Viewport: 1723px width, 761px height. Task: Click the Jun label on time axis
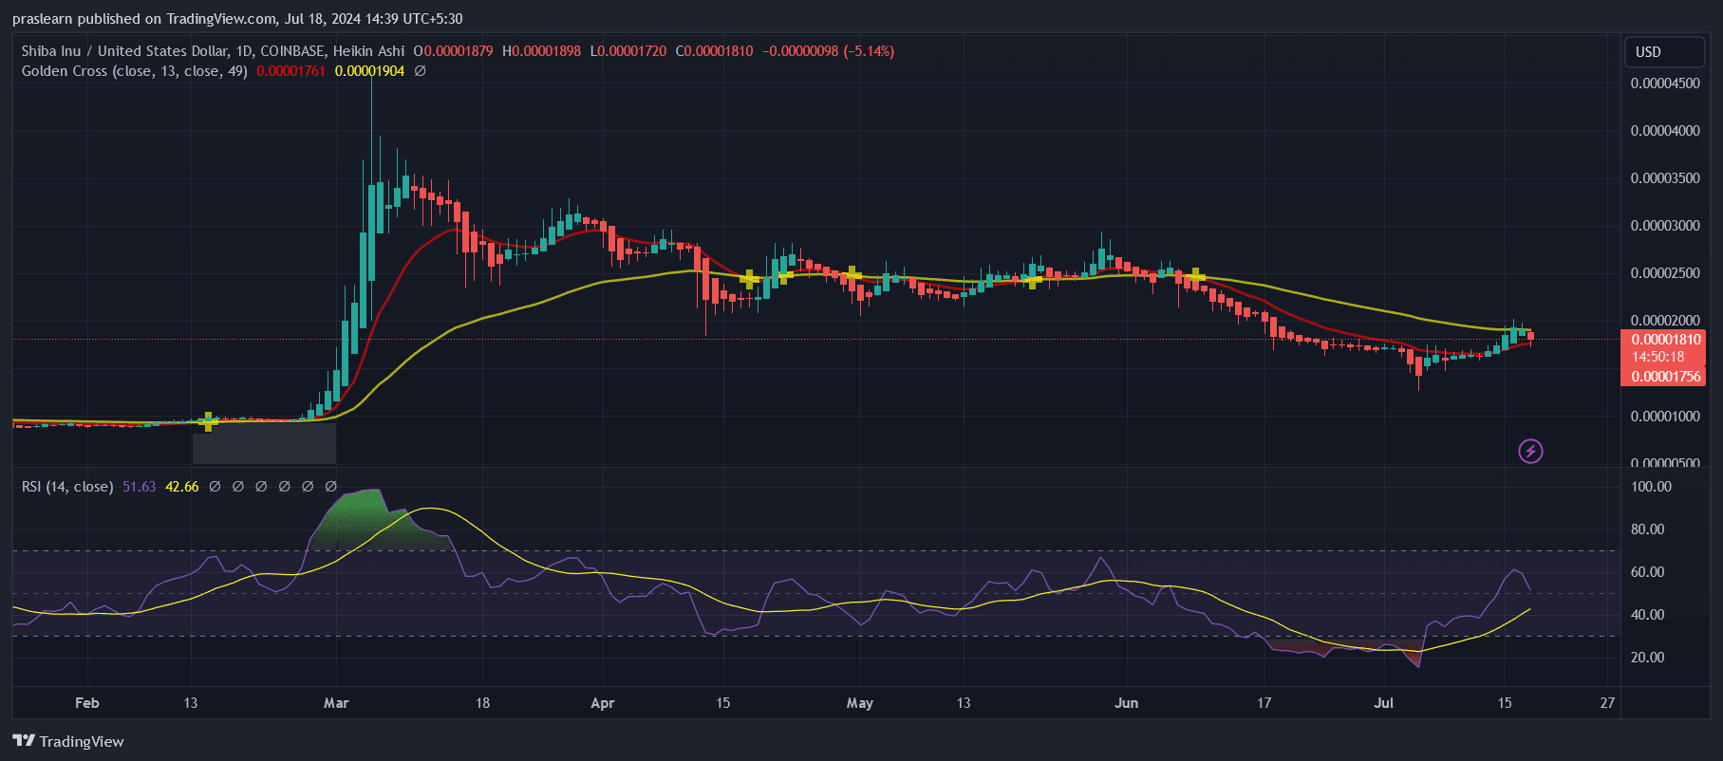1126,703
